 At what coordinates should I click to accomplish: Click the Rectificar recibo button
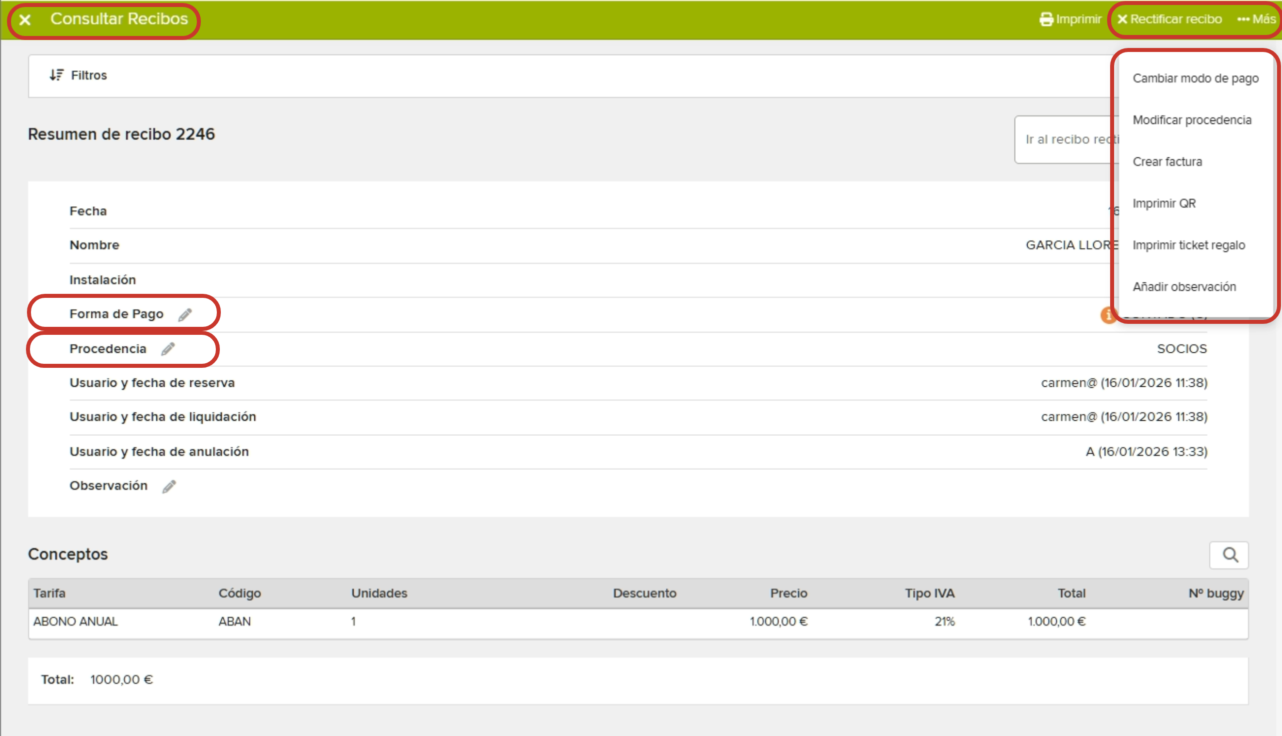[x=1169, y=19]
